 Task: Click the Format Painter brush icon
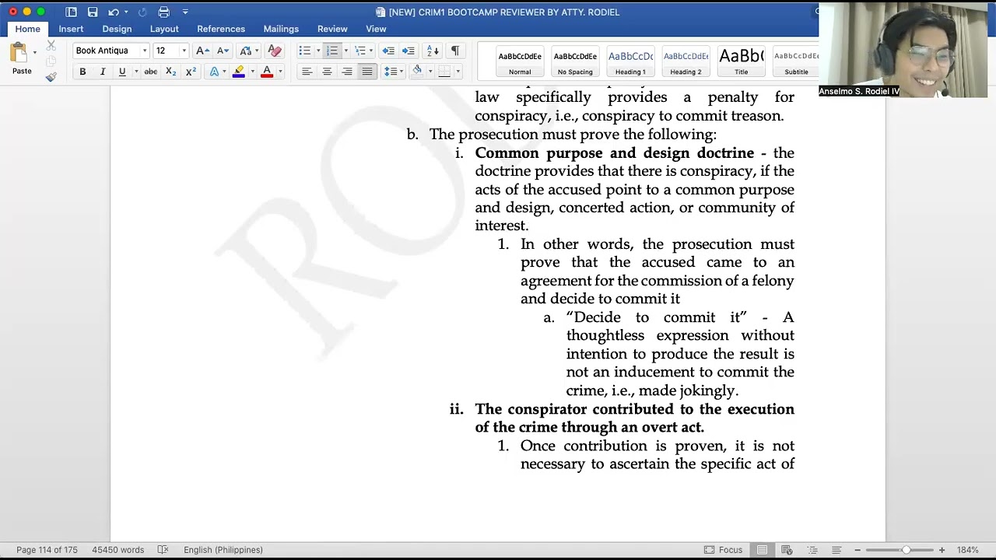point(51,76)
